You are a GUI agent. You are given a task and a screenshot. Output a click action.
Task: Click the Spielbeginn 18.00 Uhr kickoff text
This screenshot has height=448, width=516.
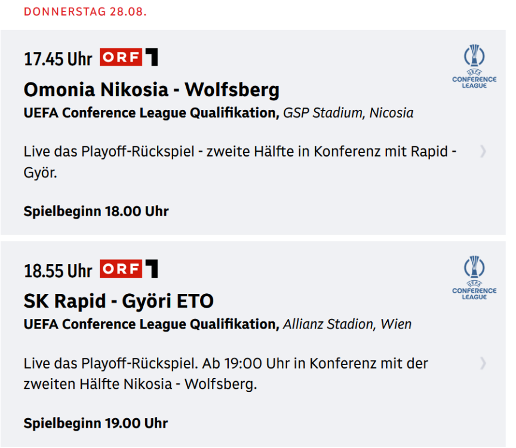click(96, 211)
